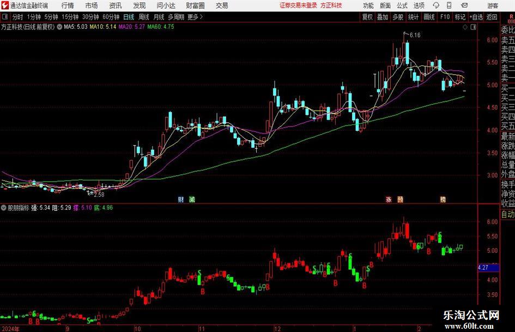
Task: Click the red R1000 badge icon
Action: coord(511,19)
